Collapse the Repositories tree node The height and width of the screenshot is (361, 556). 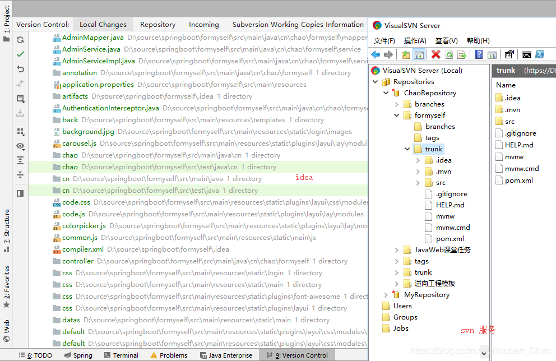point(375,82)
